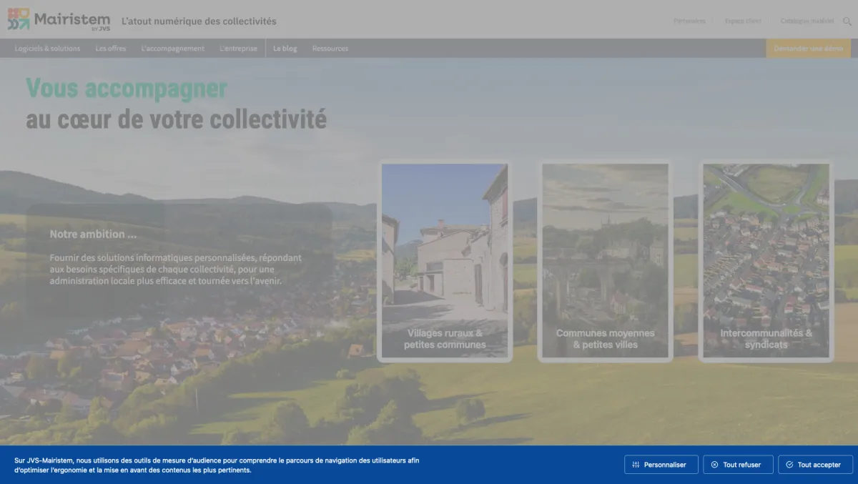Click Tout refuser cookie button

[738, 465]
